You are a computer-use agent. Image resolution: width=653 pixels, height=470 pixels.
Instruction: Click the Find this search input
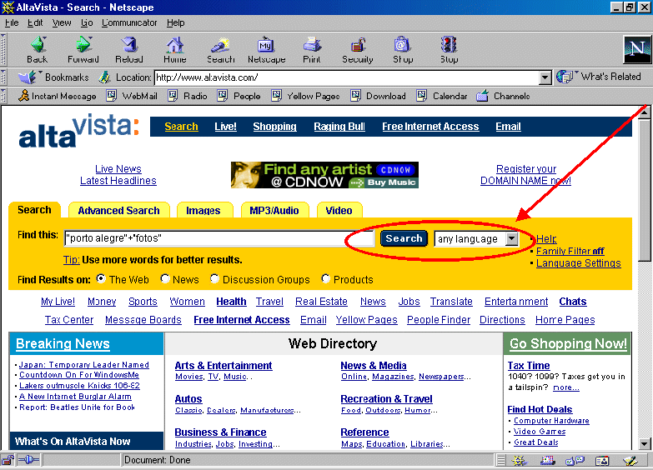pyautogui.click(x=219, y=238)
